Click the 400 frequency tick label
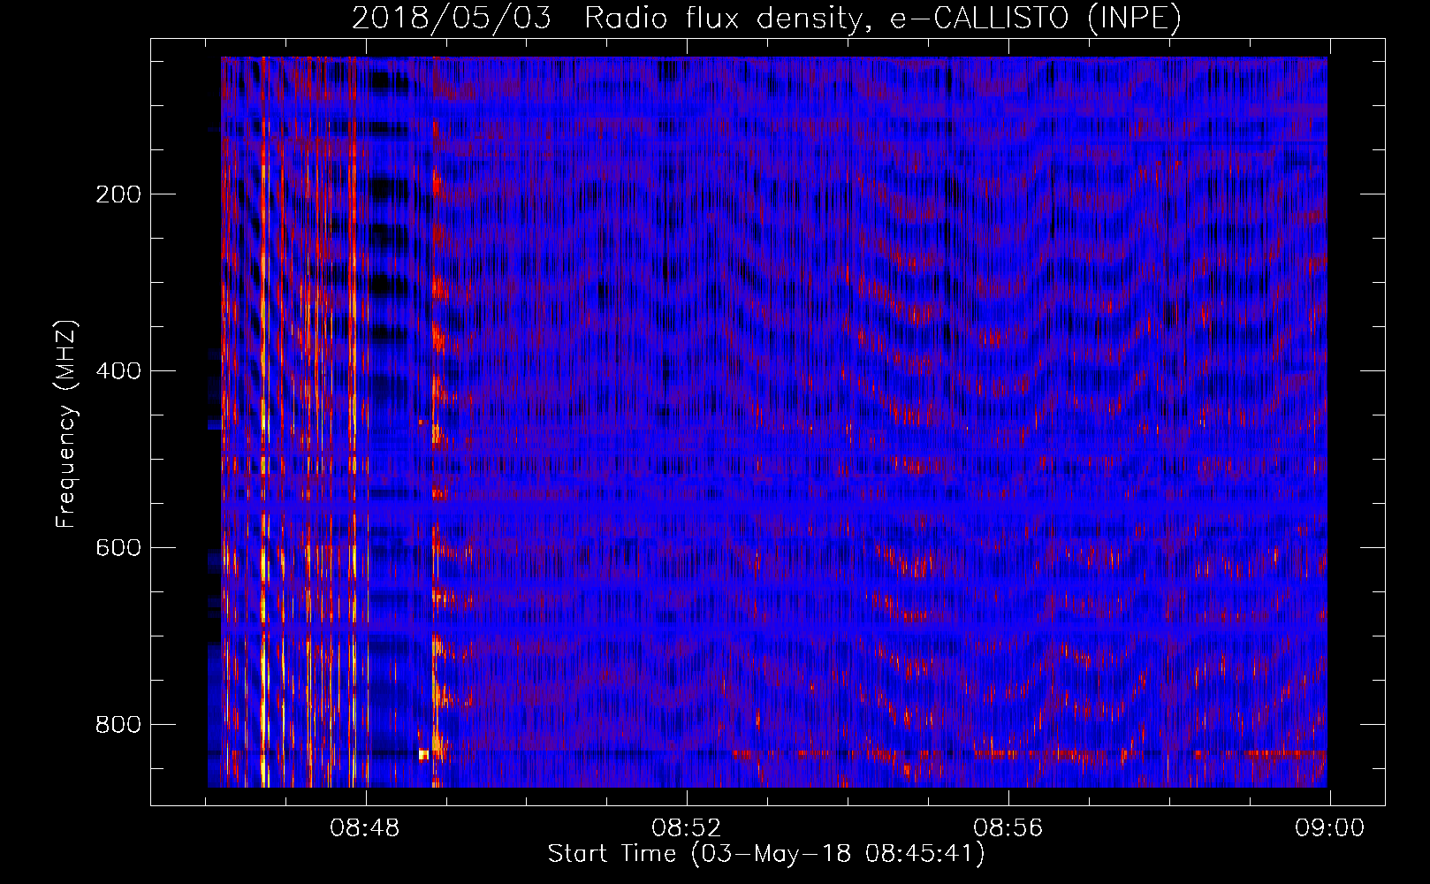Viewport: 1430px width, 884px height. point(118,371)
